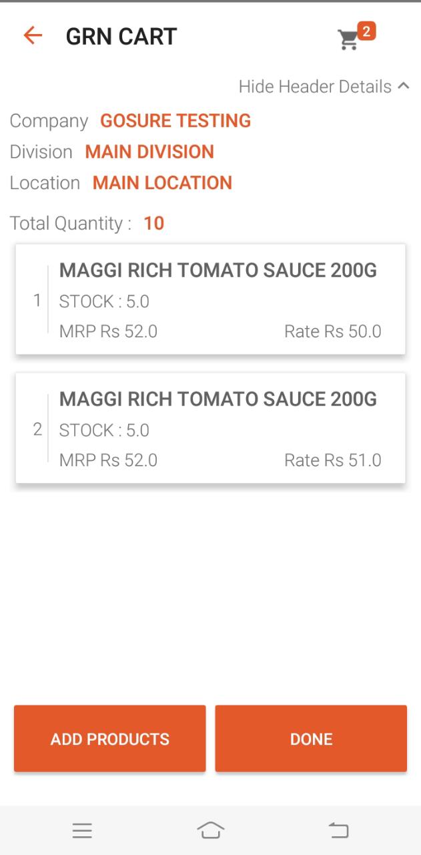
Task: Select the MAIN DIVISION value
Action: (149, 152)
